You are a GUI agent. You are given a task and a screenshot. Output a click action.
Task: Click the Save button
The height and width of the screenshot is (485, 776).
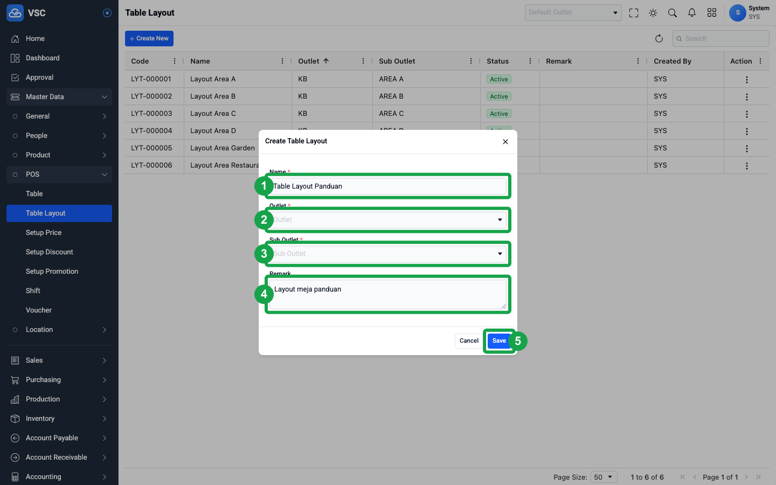(499, 341)
